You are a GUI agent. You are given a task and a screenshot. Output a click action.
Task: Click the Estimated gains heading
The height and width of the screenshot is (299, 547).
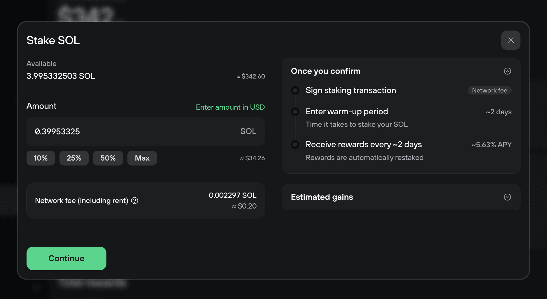tap(322, 197)
